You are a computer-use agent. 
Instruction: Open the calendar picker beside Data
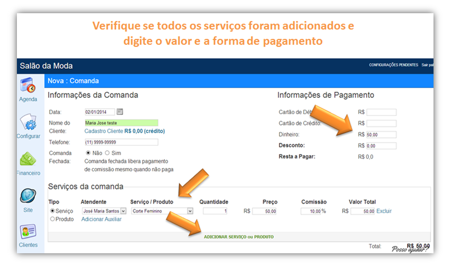120,112
